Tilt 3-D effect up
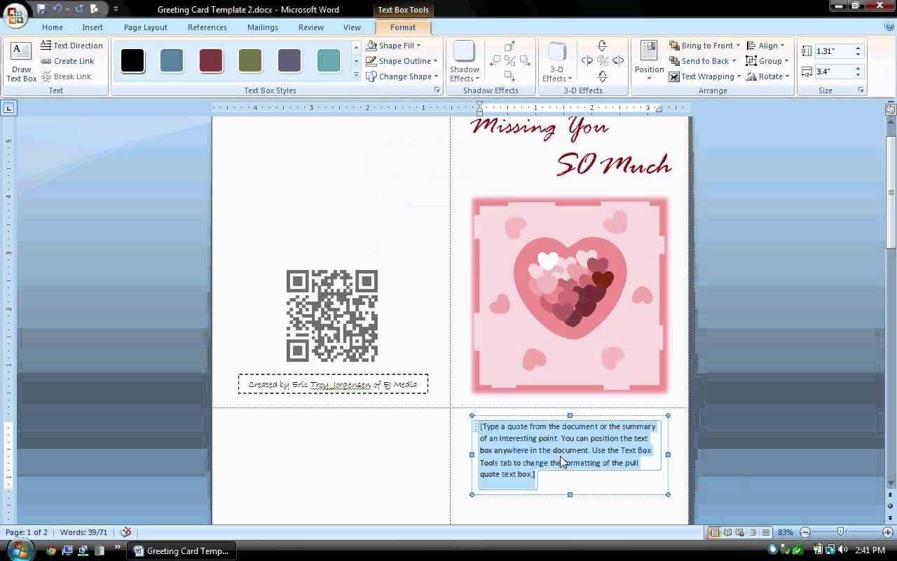 pos(602,46)
